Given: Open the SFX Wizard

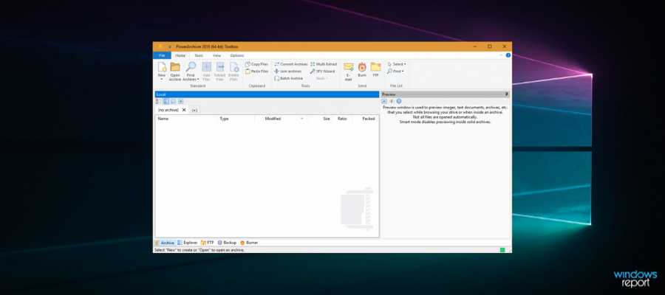Looking at the screenshot, I should pos(322,72).
